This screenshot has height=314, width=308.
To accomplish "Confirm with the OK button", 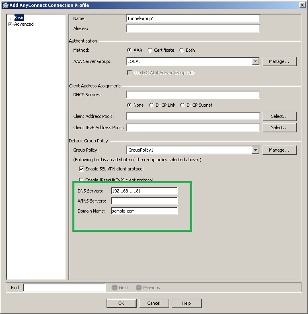I will coord(121,303).
